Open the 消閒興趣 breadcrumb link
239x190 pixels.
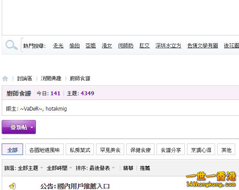(51, 79)
